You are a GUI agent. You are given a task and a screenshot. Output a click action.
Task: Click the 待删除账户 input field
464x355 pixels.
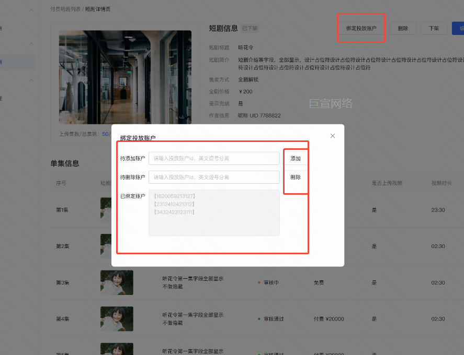tap(213, 177)
